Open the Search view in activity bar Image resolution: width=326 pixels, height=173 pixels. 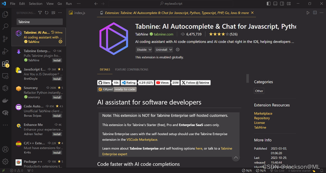[5, 27]
